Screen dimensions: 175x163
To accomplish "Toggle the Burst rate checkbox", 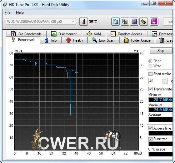I will click(150, 139).
